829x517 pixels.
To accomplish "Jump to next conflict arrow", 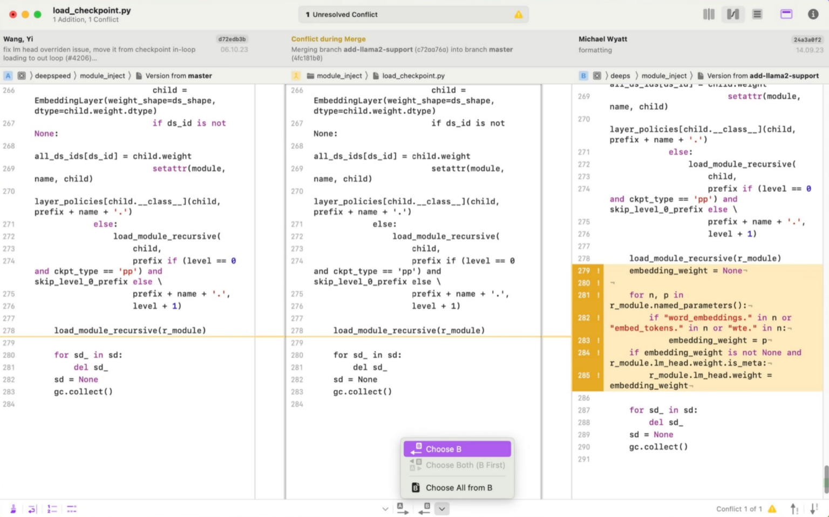I will (x=814, y=508).
